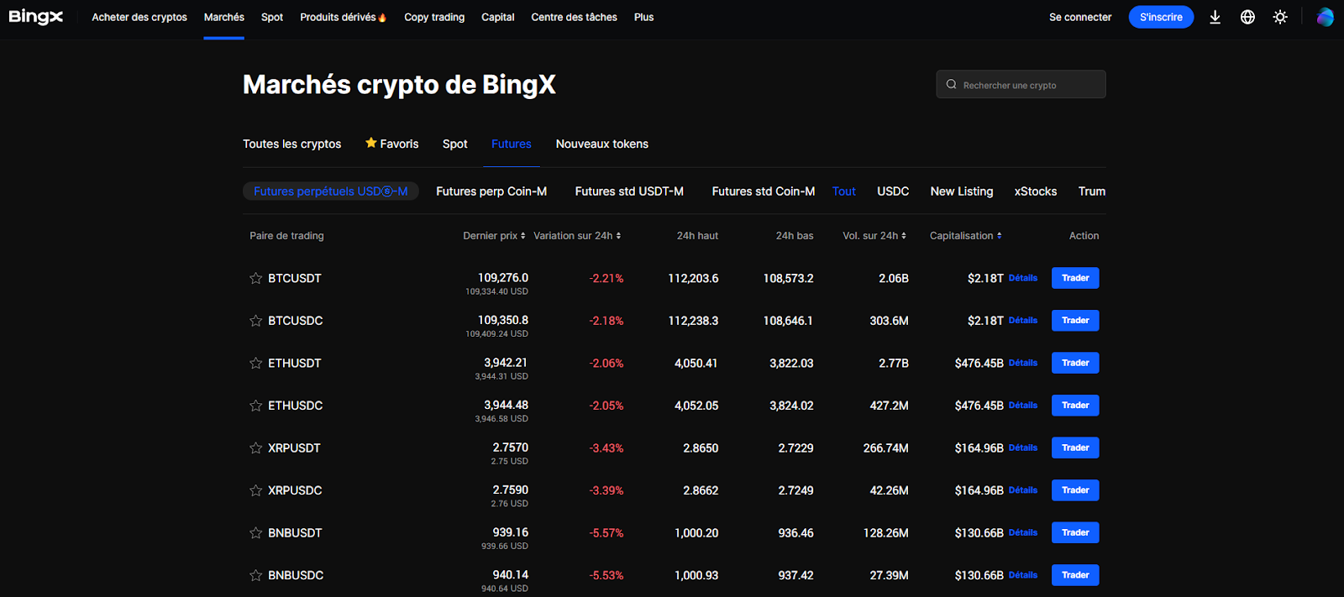The width and height of the screenshot is (1344, 597).
Task: Sort by Variation sur 24h column
Action: click(x=577, y=236)
